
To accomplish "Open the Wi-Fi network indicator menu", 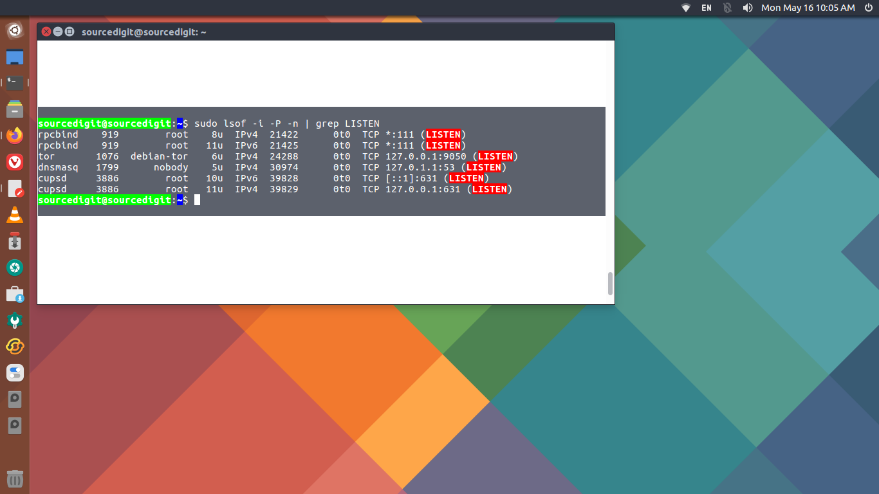I will [x=686, y=8].
